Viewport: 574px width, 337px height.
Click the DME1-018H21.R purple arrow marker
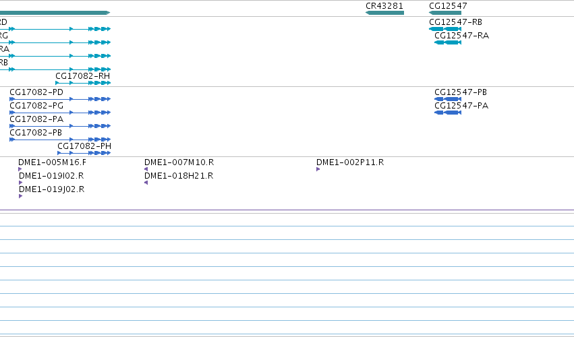point(146,183)
